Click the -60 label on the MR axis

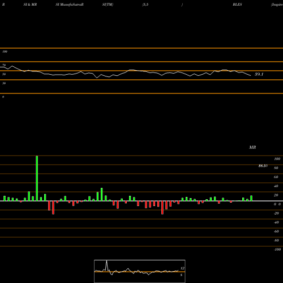tap(276, 231)
